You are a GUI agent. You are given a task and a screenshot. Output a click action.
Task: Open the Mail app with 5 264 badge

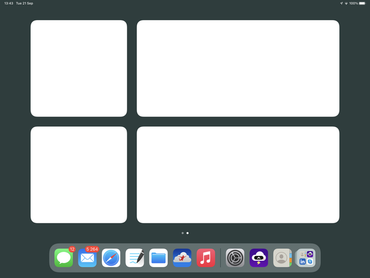pyautogui.click(x=87, y=258)
